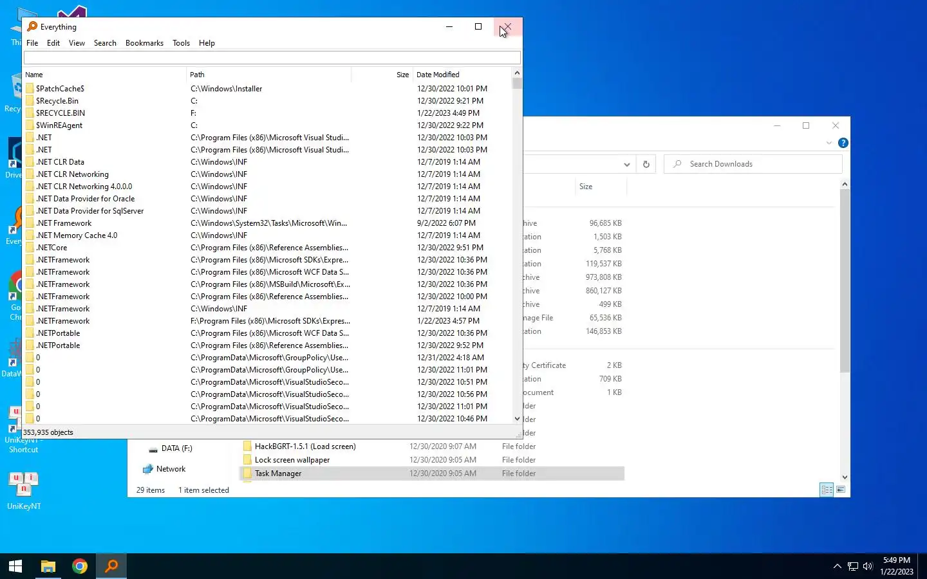The height and width of the screenshot is (579, 927).
Task: Select the Lock screen wallpaper folder
Action: click(x=292, y=460)
